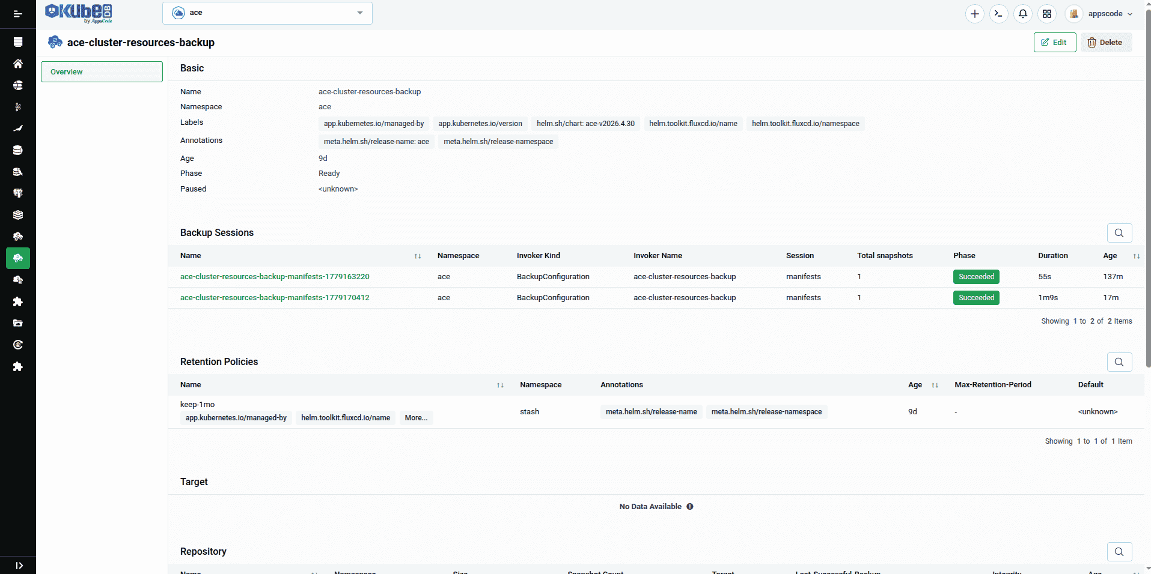1151x574 pixels.
Task: Click the helm.toolkit.fluxcd.io/namespace label in Basic
Action: [x=805, y=124]
